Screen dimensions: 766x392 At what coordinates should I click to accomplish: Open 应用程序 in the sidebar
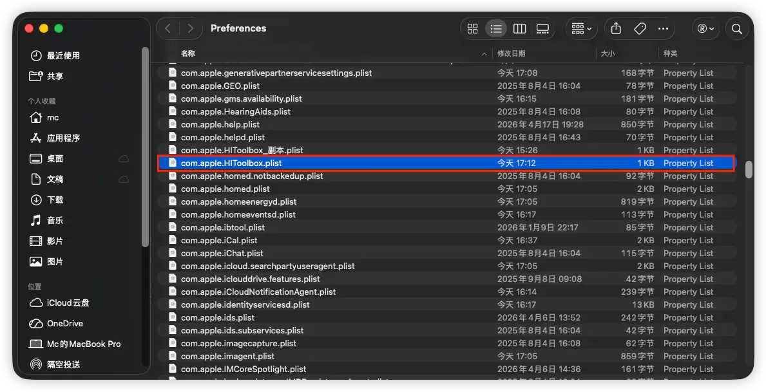pos(55,138)
